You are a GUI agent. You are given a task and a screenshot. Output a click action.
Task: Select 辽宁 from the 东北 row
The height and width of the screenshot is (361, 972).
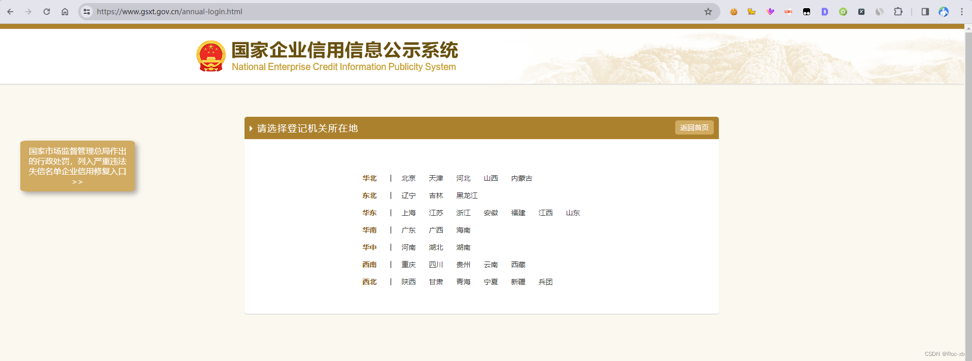coord(408,195)
